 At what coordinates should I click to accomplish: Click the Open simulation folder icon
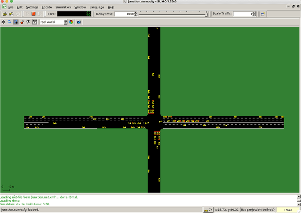(x=5, y=14)
